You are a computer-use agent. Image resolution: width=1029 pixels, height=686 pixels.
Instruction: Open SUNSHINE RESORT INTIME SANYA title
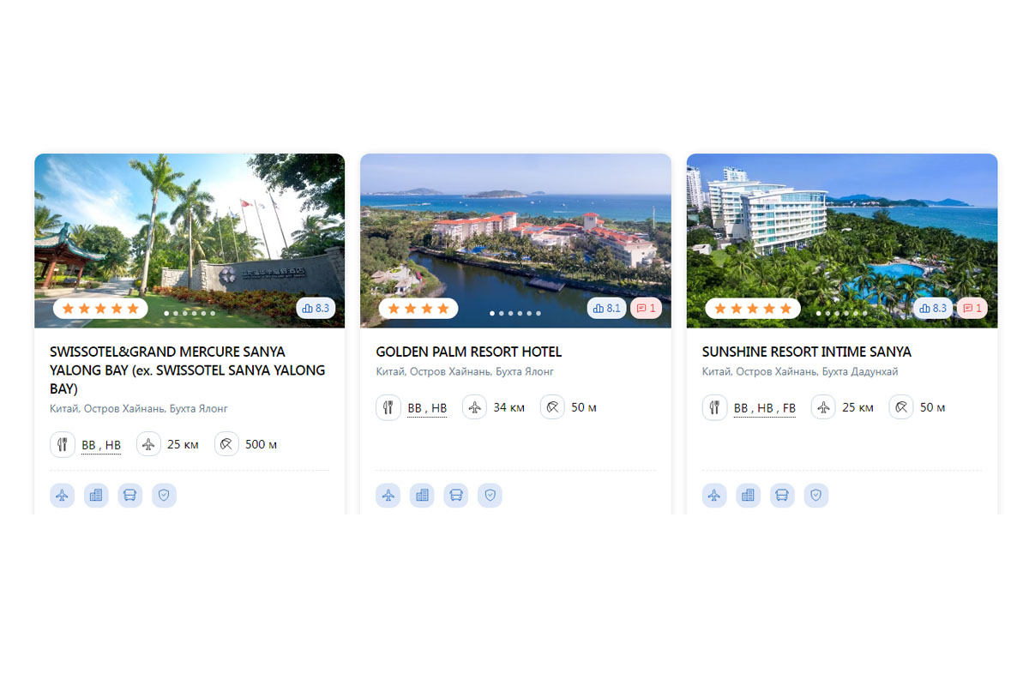pos(807,352)
